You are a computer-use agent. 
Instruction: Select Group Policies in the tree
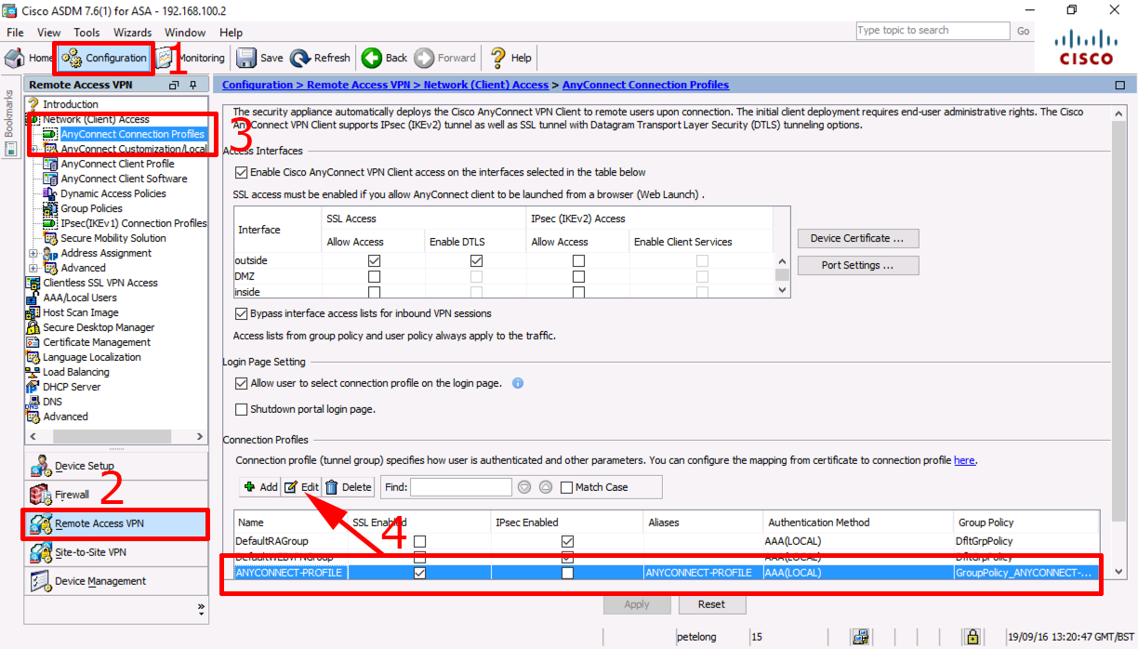(x=91, y=208)
